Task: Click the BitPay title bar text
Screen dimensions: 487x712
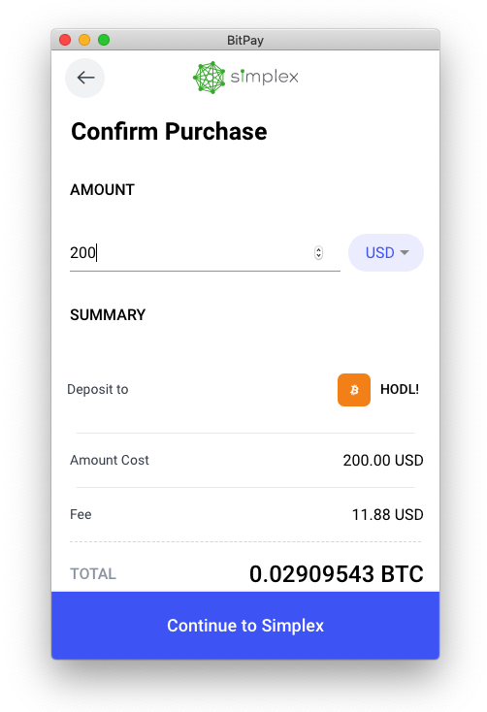Action: click(x=245, y=41)
